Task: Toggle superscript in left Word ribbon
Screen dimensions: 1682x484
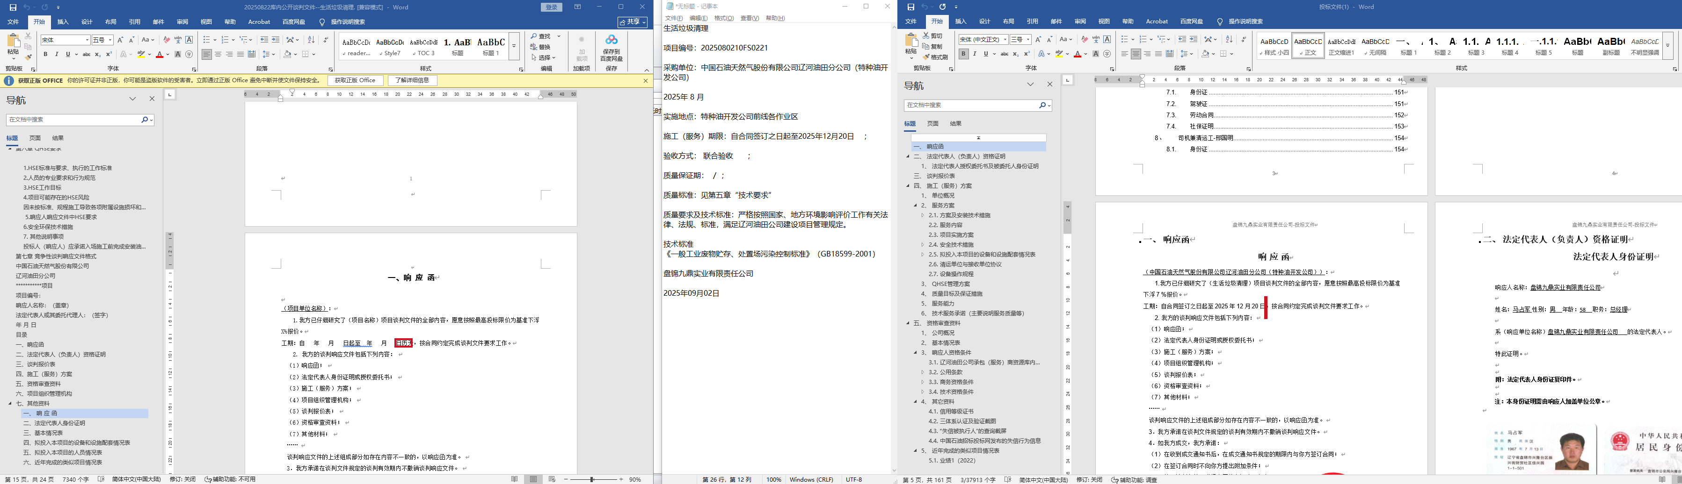Action: (109, 55)
